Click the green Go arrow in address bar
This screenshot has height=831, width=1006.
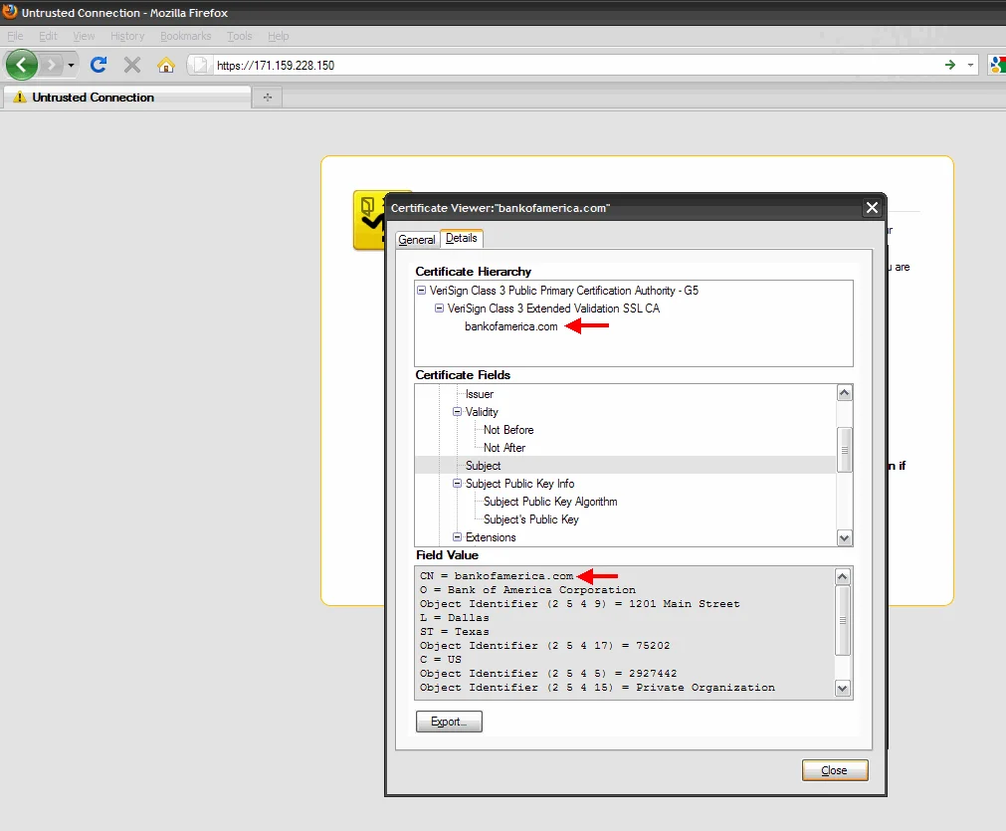pyautogui.click(x=950, y=65)
